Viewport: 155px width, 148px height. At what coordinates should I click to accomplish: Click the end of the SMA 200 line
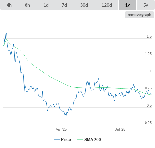click(151, 95)
